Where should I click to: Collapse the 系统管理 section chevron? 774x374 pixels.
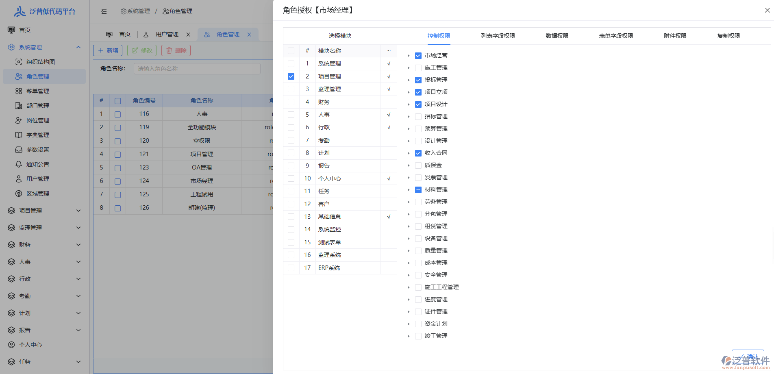(78, 47)
